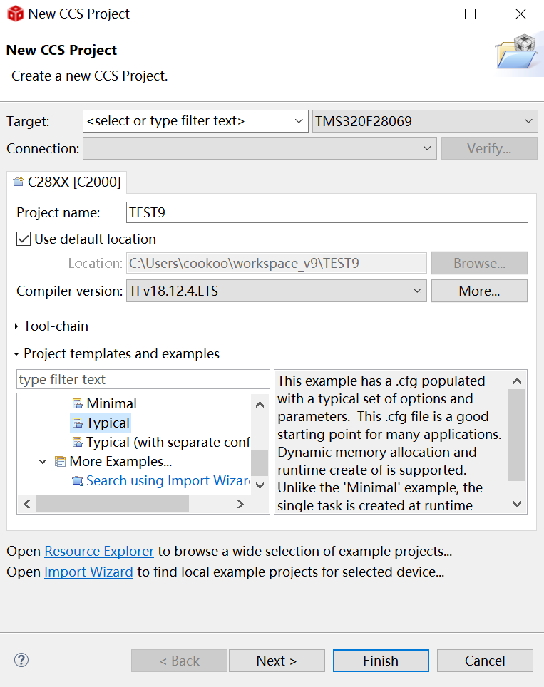Collapse the More Examples tree node

[43, 462]
